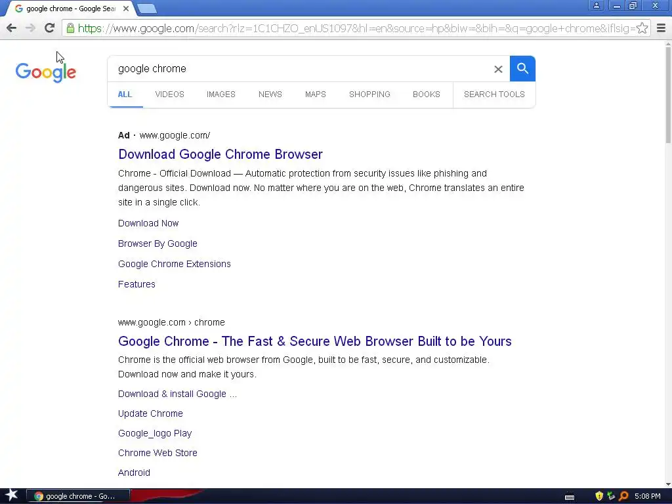Open 'Google Chrome Extensions' sitelink
Screen dimensions: 672x504
tap(175, 264)
